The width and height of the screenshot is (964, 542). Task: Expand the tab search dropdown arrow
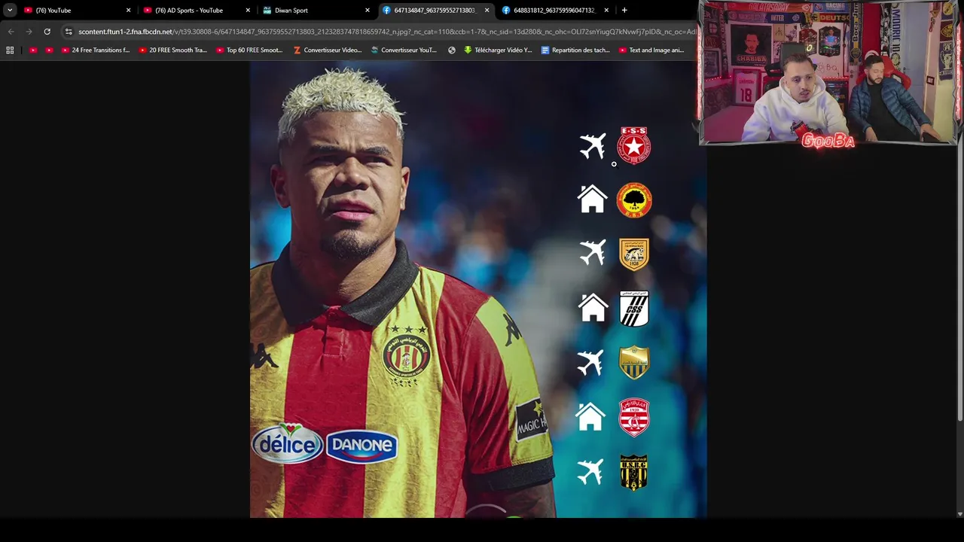coord(10,11)
